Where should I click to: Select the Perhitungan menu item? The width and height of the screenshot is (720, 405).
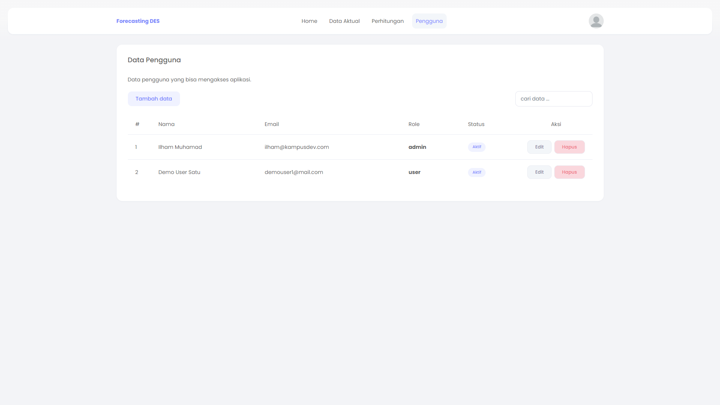(388, 21)
